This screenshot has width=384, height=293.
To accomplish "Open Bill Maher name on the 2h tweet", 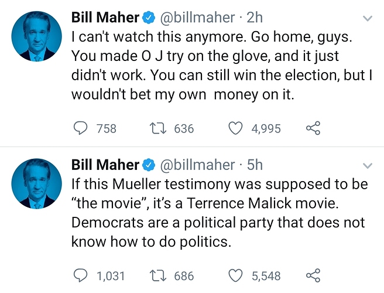I will pos(105,18).
